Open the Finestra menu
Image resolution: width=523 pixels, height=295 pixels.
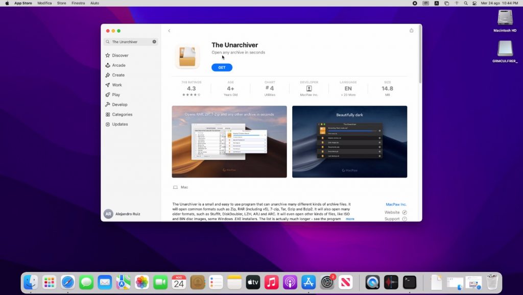[x=78, y=3]
